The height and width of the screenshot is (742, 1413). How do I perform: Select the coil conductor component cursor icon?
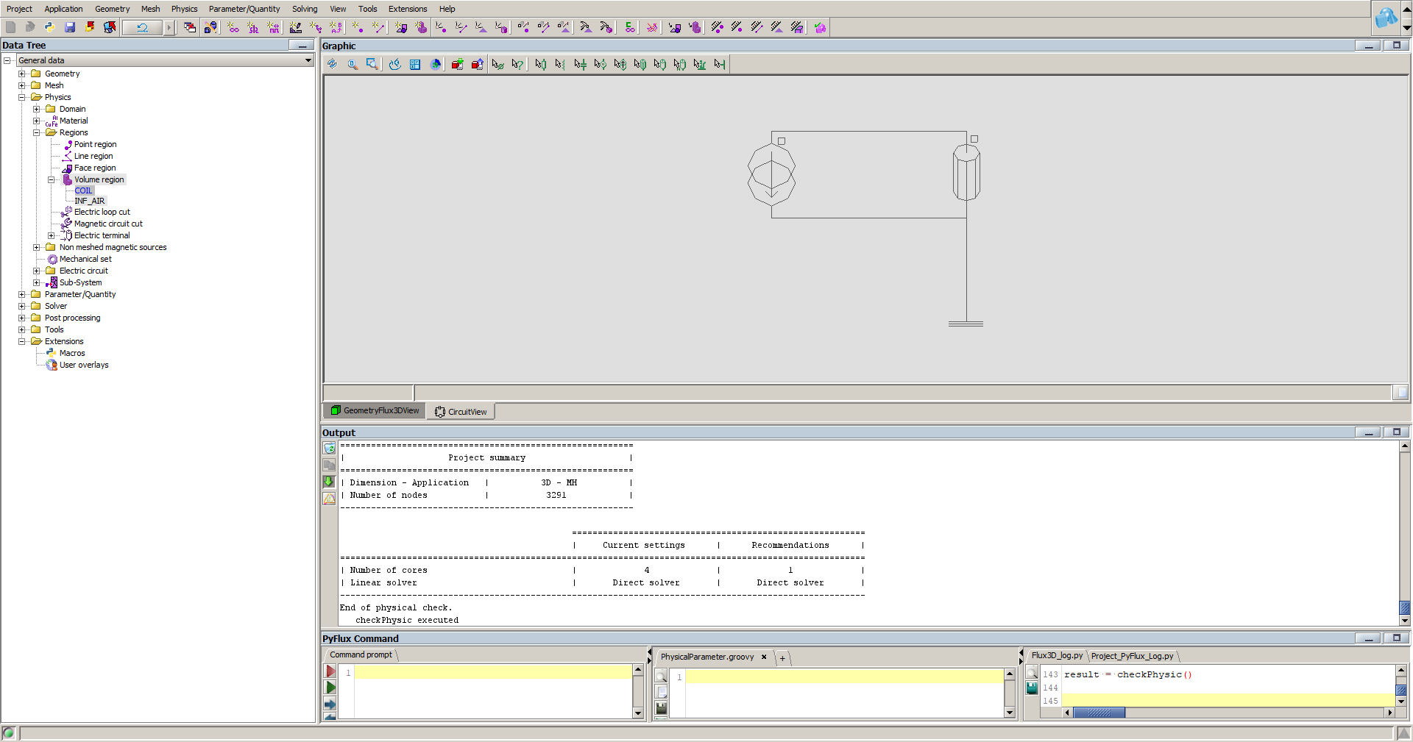pyautogui.click(x=640, y=64)
